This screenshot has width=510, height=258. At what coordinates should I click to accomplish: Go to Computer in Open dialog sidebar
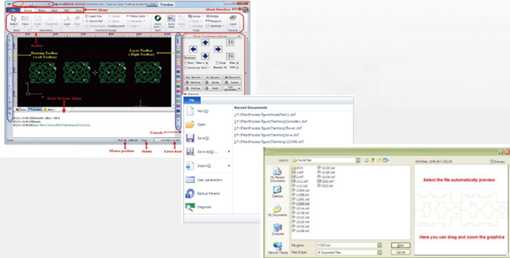coord(277,229)
